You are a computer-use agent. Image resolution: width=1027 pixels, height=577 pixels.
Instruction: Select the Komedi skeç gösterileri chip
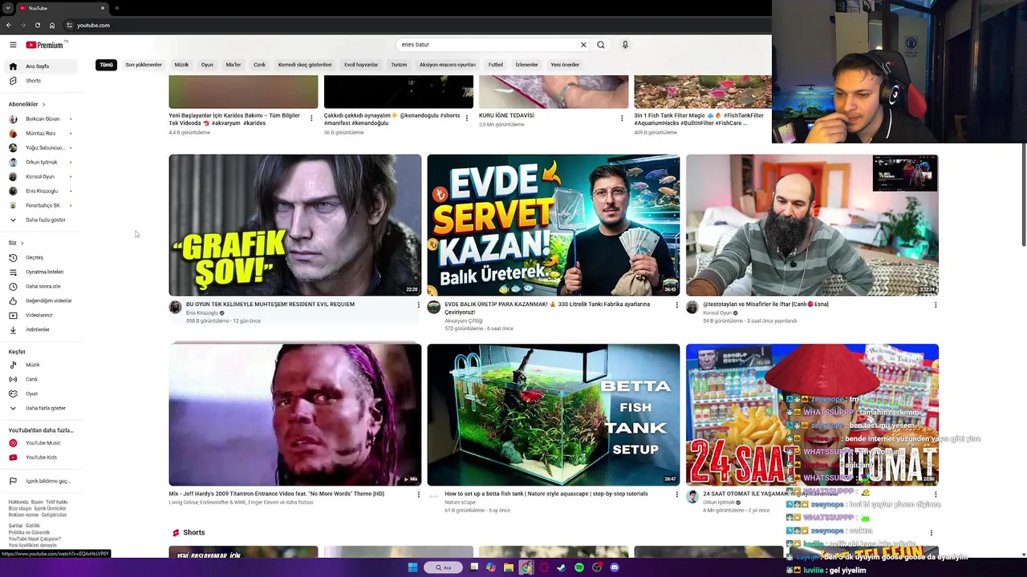pos(305,65)
